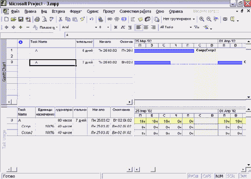Toggle bold (Ж) formatting
This screenshot has height=179, width=251.
[x=116, y=27]
